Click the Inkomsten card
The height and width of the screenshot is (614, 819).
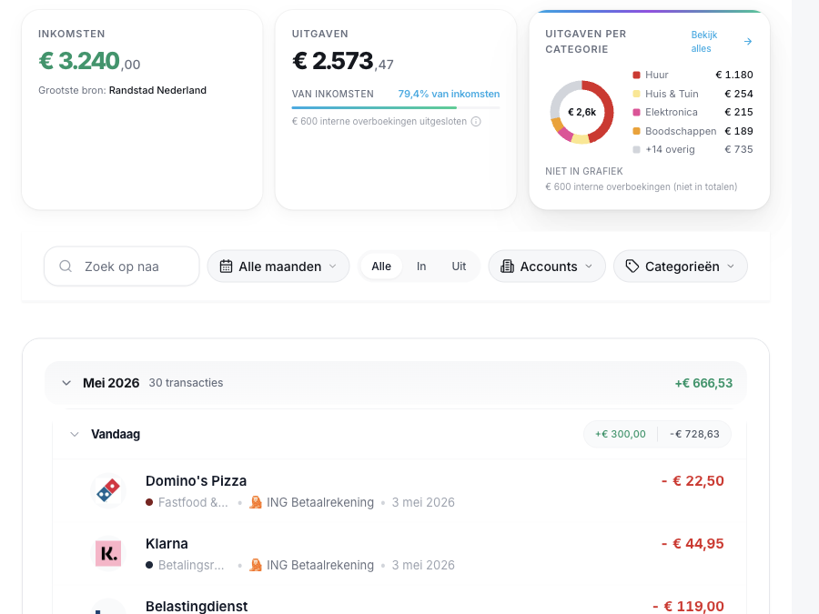(142, 110)
